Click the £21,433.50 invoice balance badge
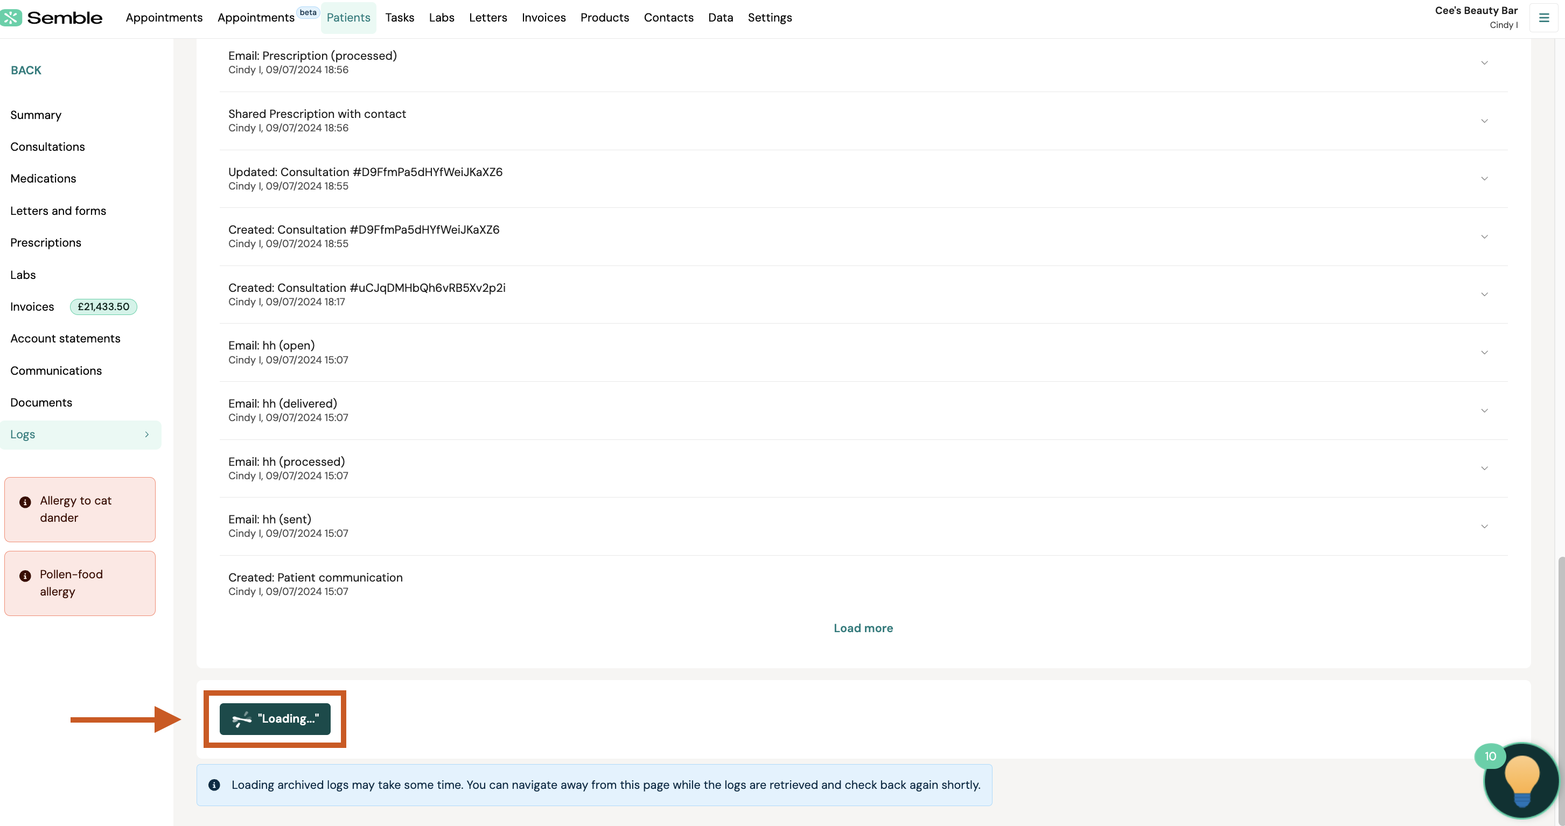Viewport: 1565px width, 826px height. (103, 307)
